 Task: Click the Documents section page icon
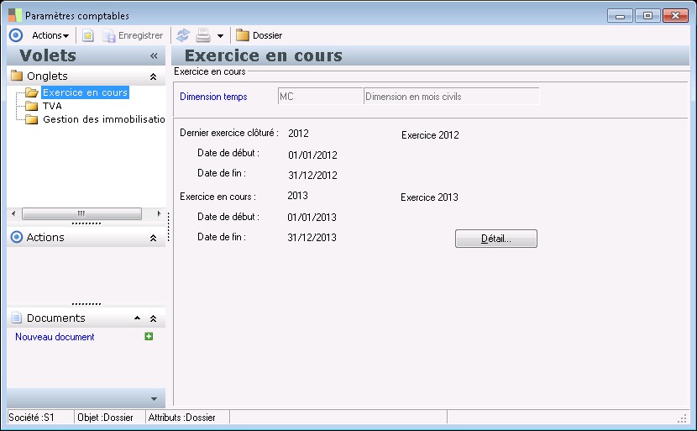tap(17, 318)
